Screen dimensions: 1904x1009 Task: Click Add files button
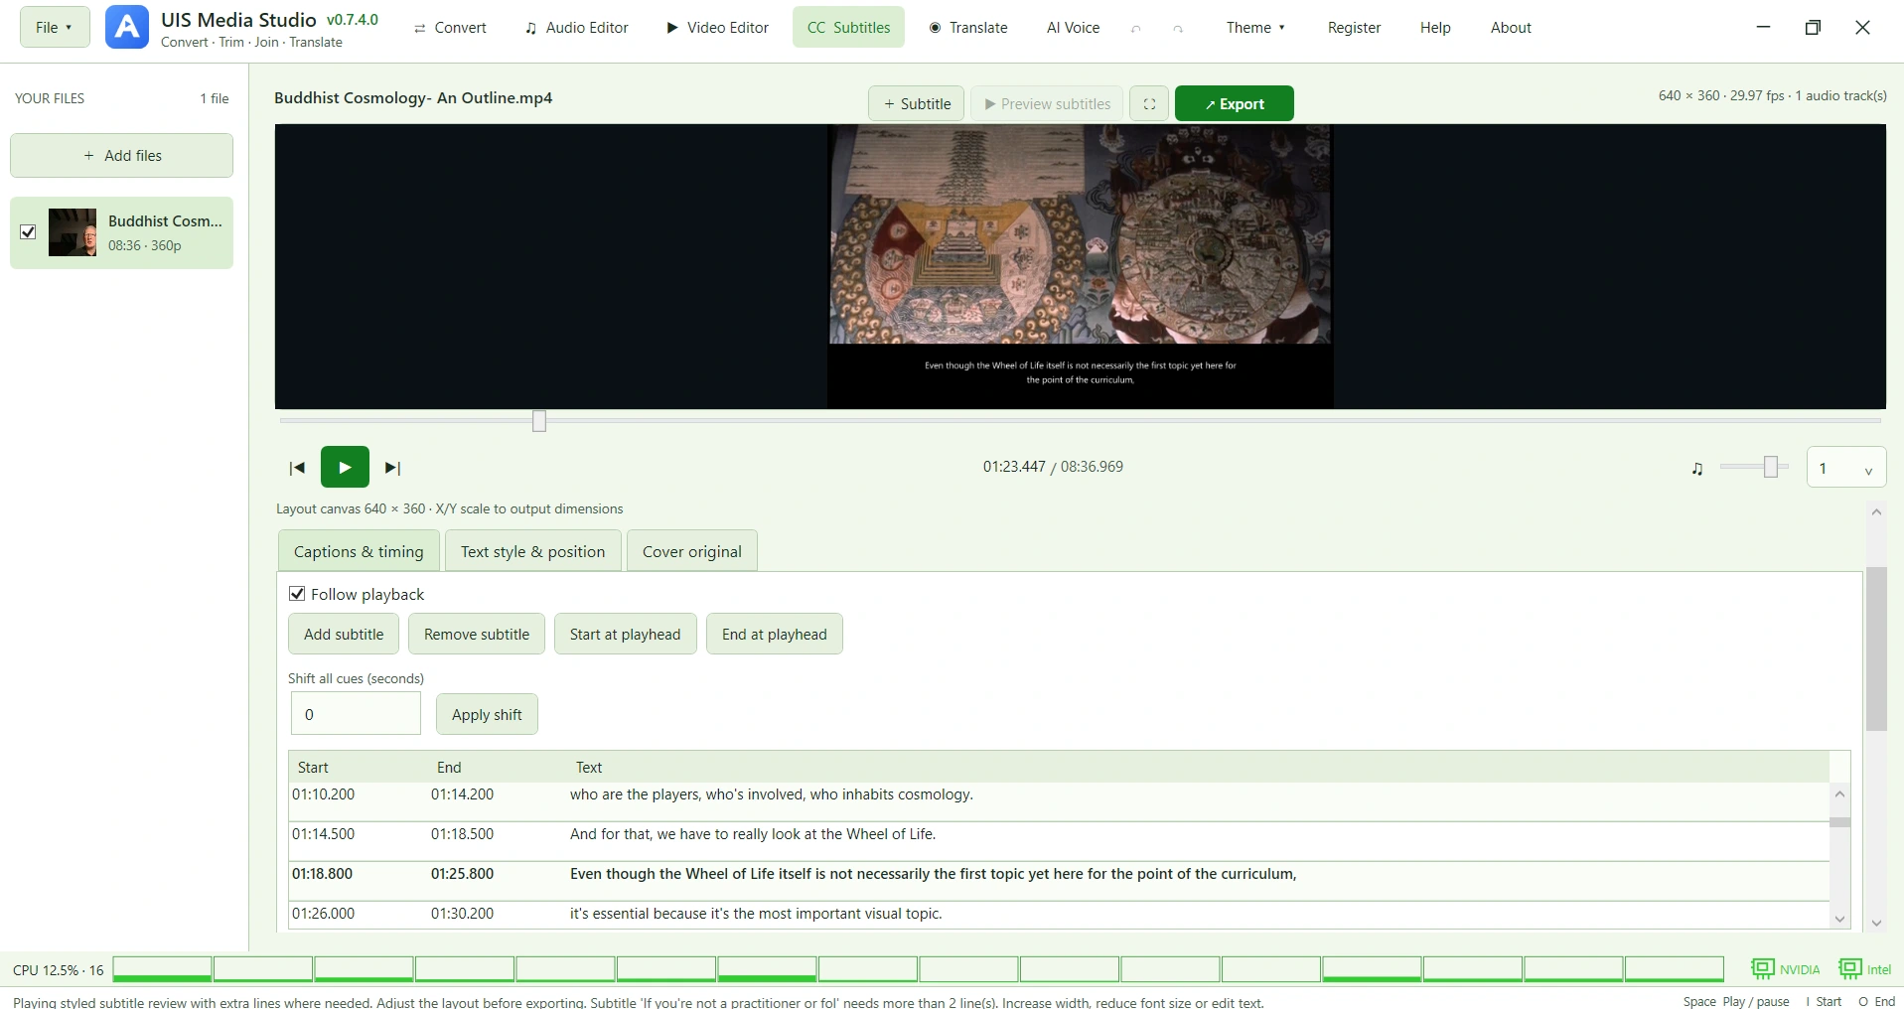122,155
